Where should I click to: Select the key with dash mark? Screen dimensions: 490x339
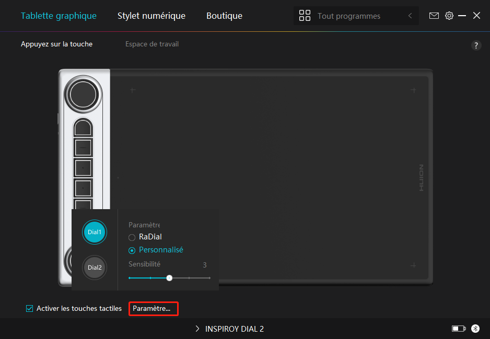[x=83, y=147]
